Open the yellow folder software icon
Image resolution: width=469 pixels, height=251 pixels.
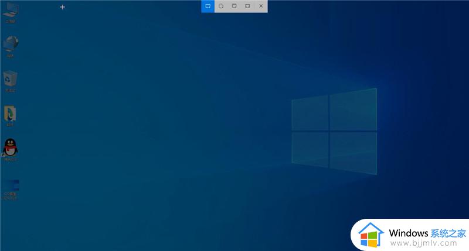(10, 116)
